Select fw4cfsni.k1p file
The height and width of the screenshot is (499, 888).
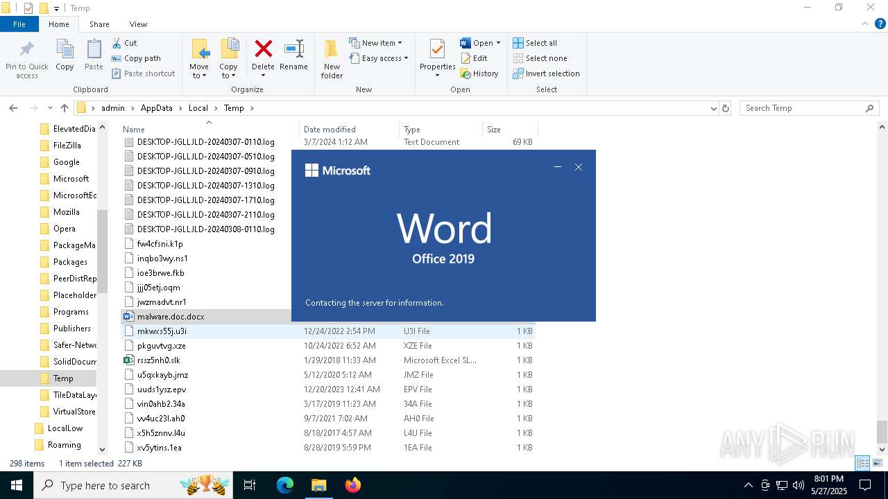click(x=160, y=244)
